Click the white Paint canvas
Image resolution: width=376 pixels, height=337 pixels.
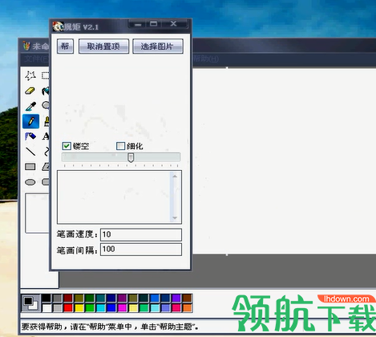click(x=284, y=161)
